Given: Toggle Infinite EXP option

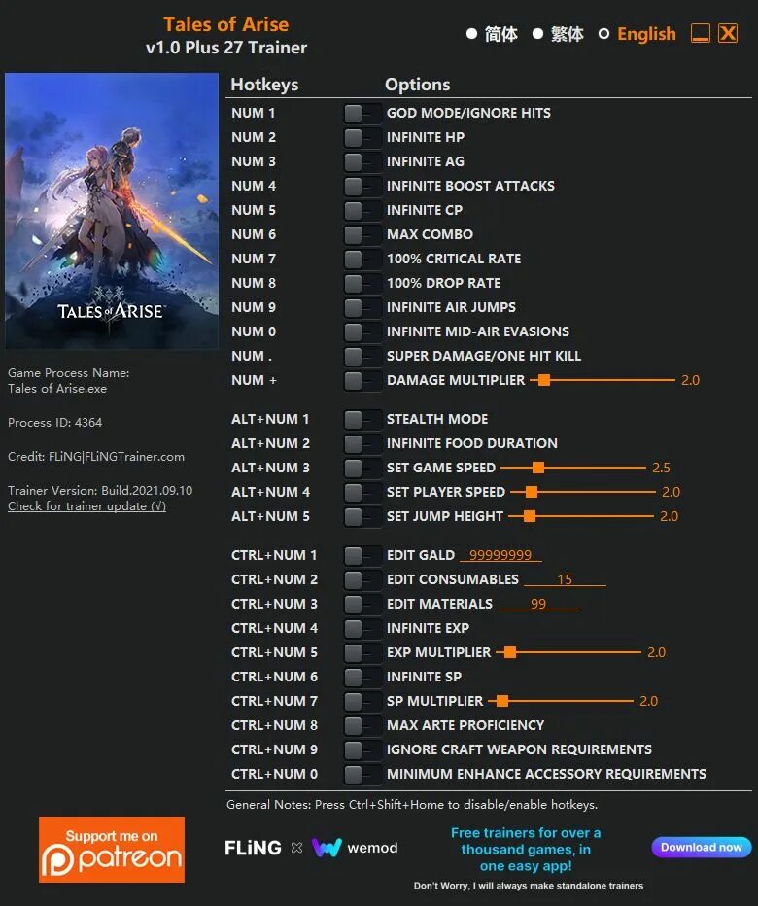Looking at the screenshot, I should click(x=362, y=629).
